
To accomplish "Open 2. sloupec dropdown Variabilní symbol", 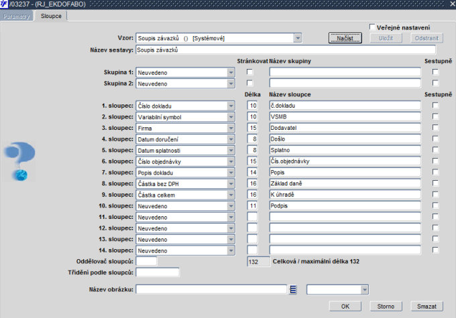I will coord(231,117).
